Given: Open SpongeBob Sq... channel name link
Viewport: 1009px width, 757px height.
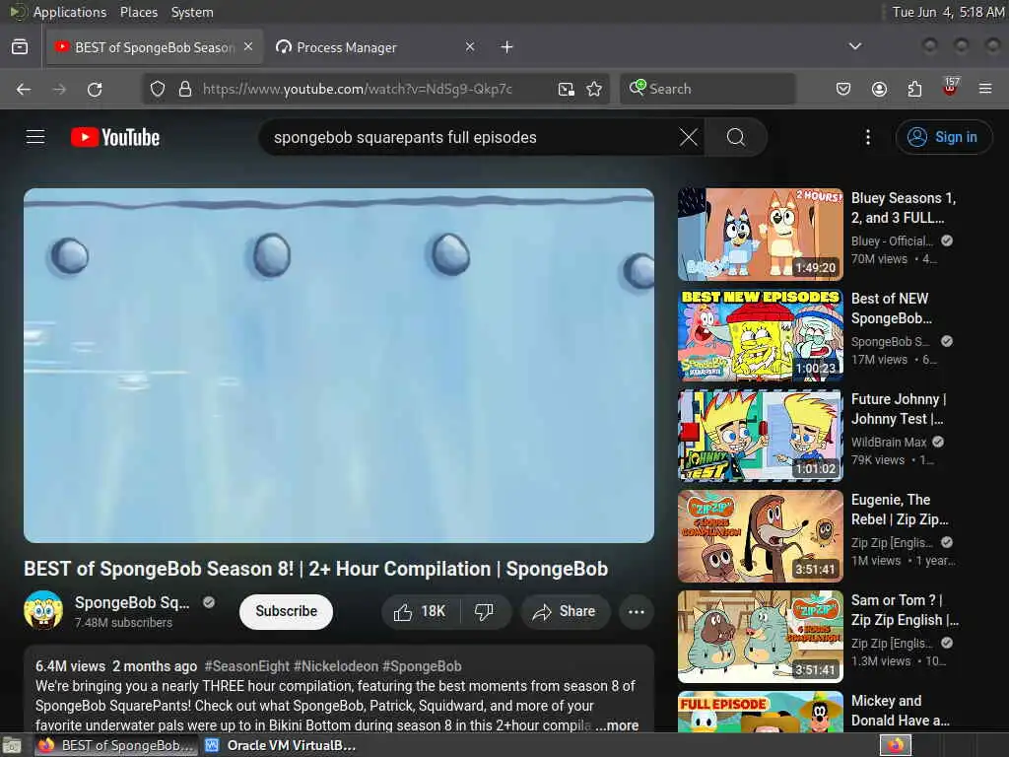Looking at the screenshot, I should click(132, 602).
